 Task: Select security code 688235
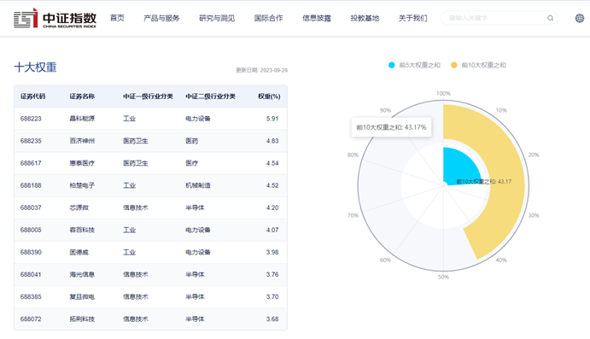[x=31, y=141]
